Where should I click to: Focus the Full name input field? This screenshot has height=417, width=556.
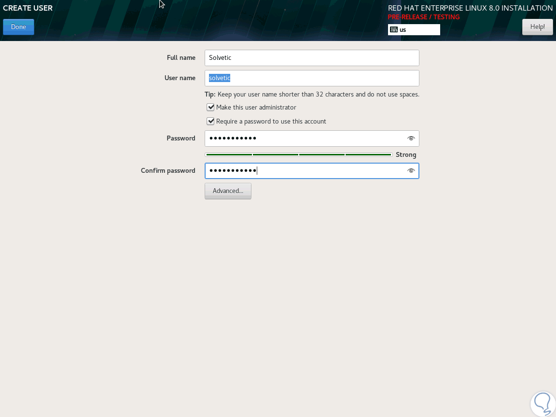click(x=312, y=58)
